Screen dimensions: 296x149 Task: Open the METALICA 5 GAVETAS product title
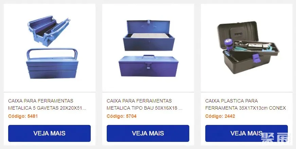pos(47,104)
